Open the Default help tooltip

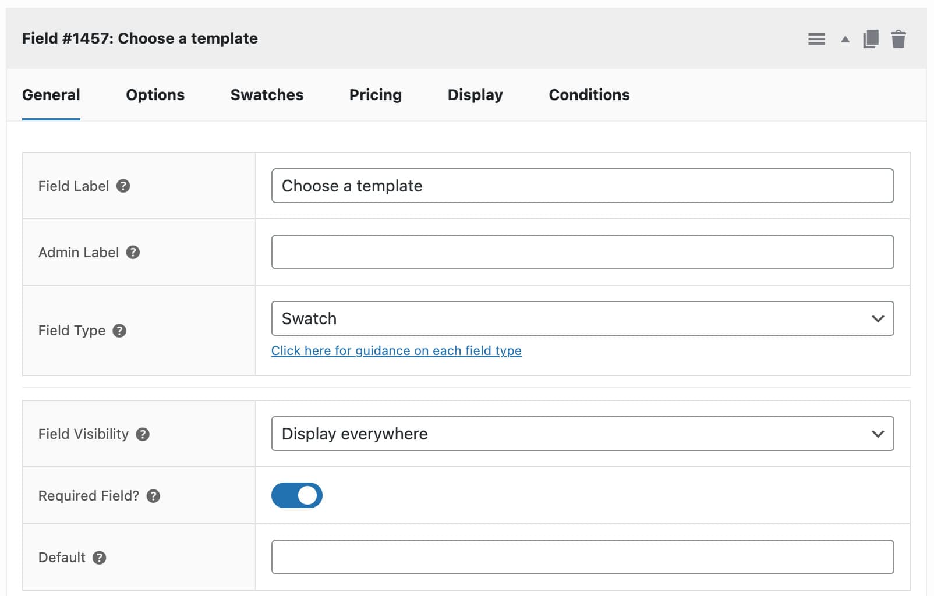(99, 557)
